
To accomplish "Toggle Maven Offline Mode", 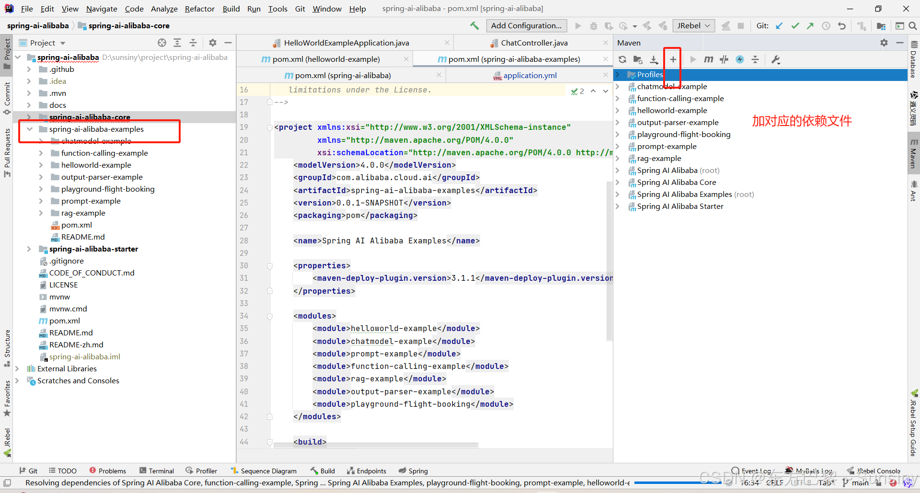I will tap(724, 59).
